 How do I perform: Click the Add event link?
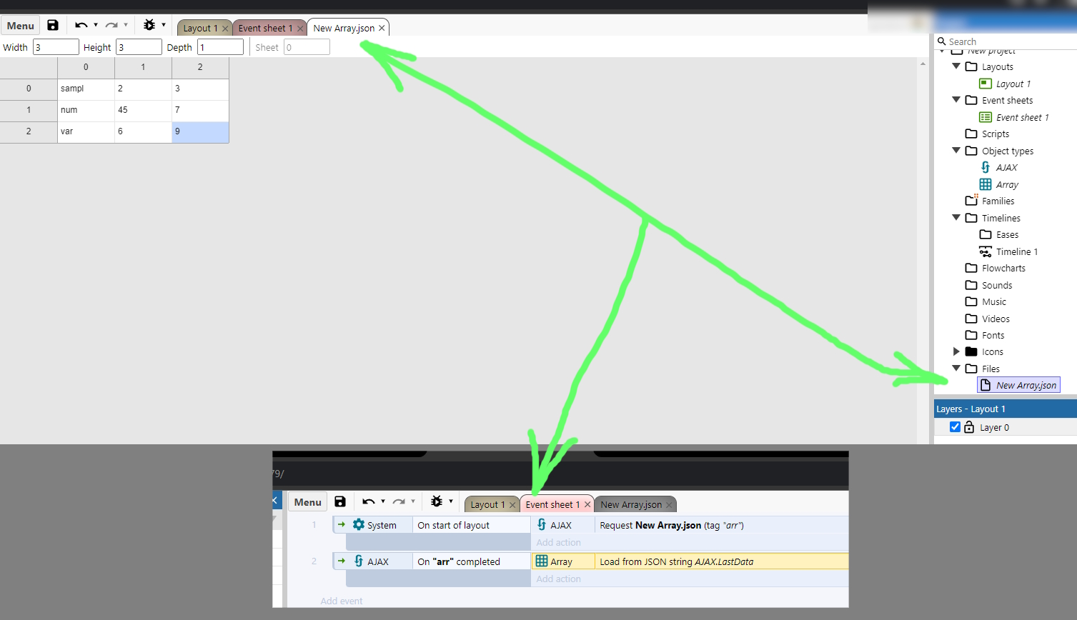coord(342,601)
